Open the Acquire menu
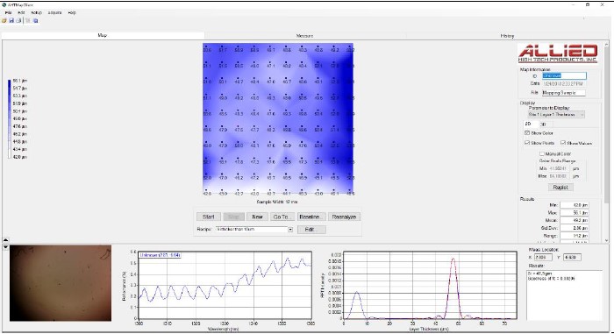 [54, 12]
